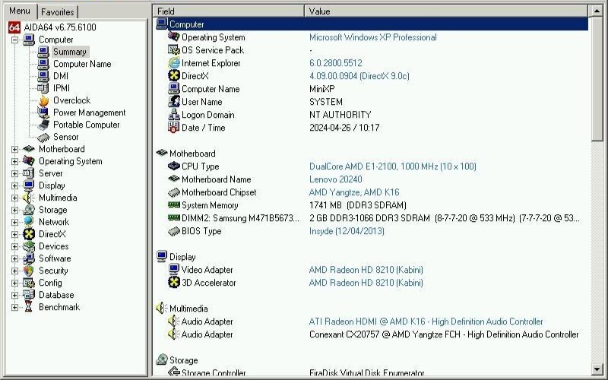Click the Display monitor icon in tree
This screenshot has height=380, width=608.
pos(29,185)
